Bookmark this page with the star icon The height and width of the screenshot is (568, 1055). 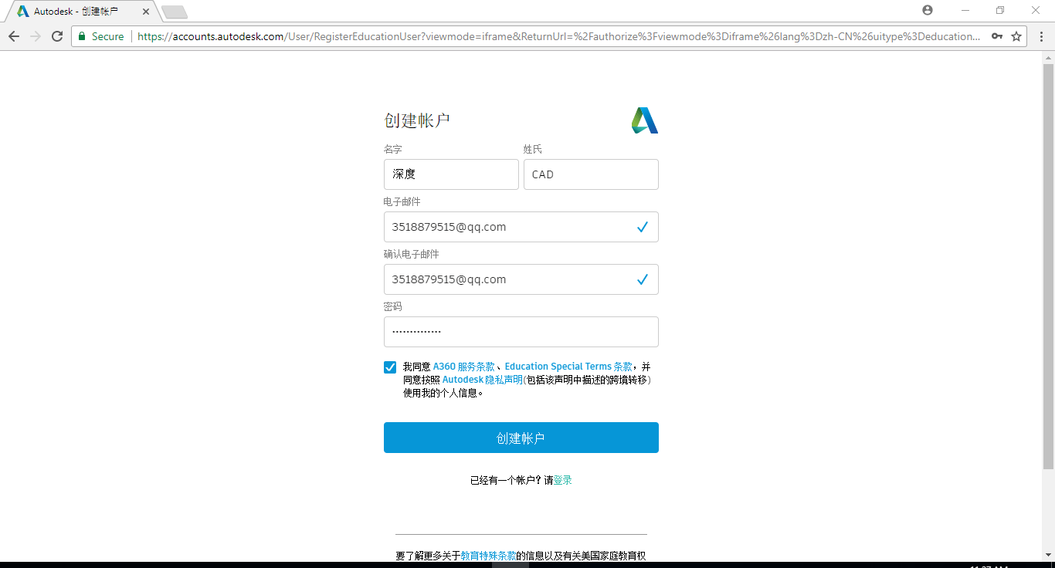[x=1016, y=36]
